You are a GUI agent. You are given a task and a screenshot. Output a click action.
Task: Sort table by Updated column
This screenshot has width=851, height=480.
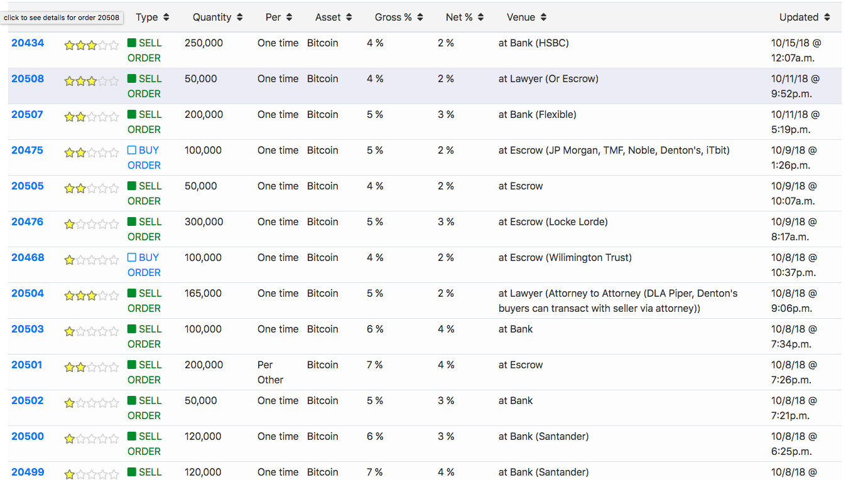[x=805, y=18]
